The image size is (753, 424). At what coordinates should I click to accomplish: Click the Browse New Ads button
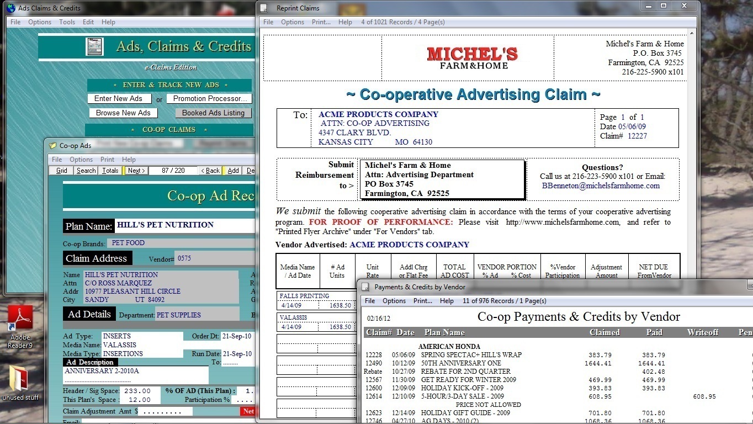click(x=123, y=113)
